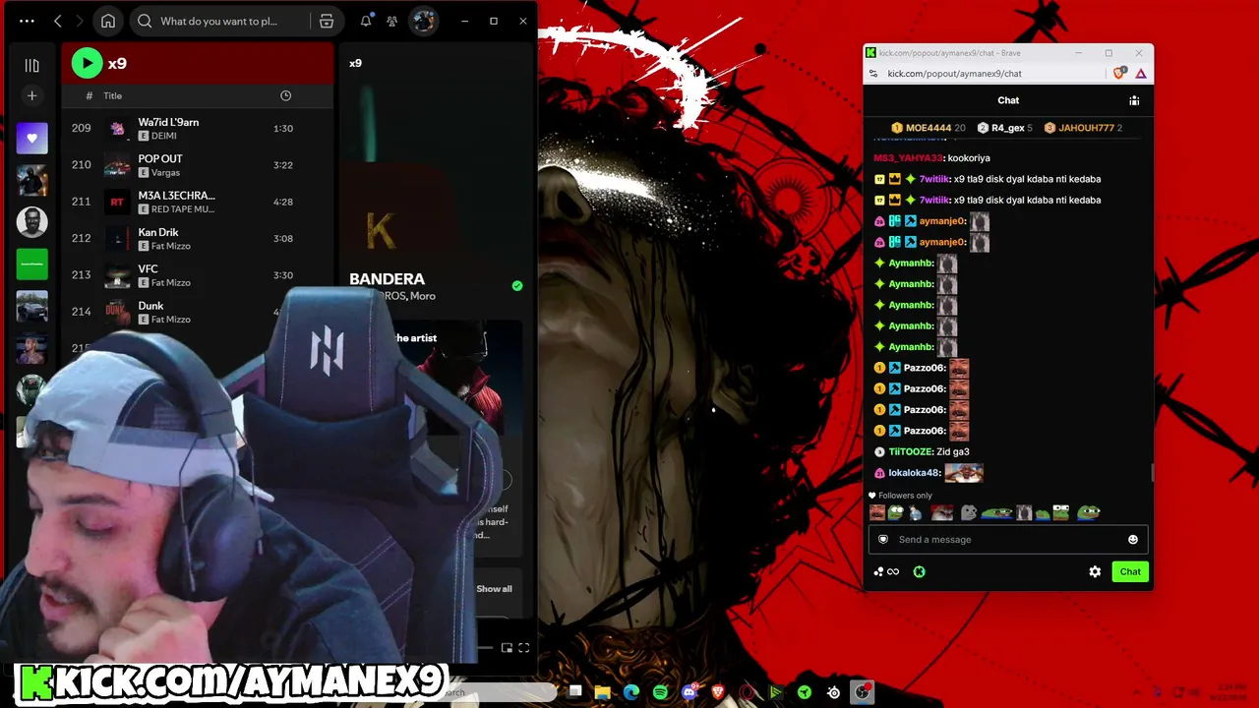Click the Send a message field
Viewport: 1259px width, 708px height.
1008,539
